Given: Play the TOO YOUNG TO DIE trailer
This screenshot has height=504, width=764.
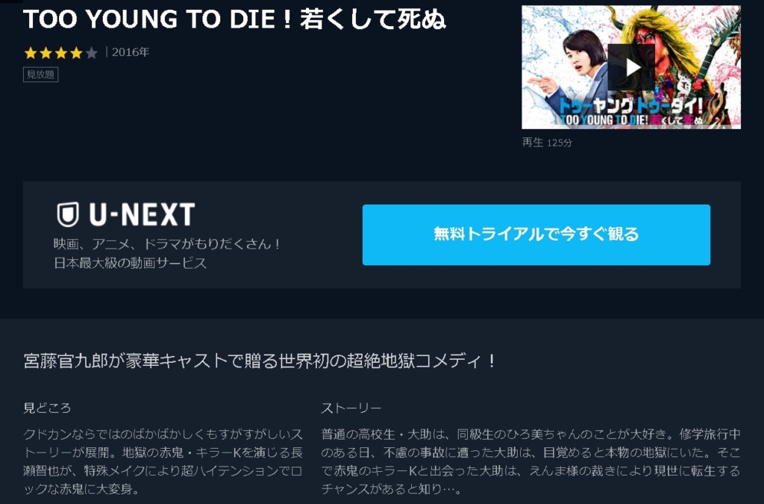Looking at the screenshot, I should (x=631, y=67).
